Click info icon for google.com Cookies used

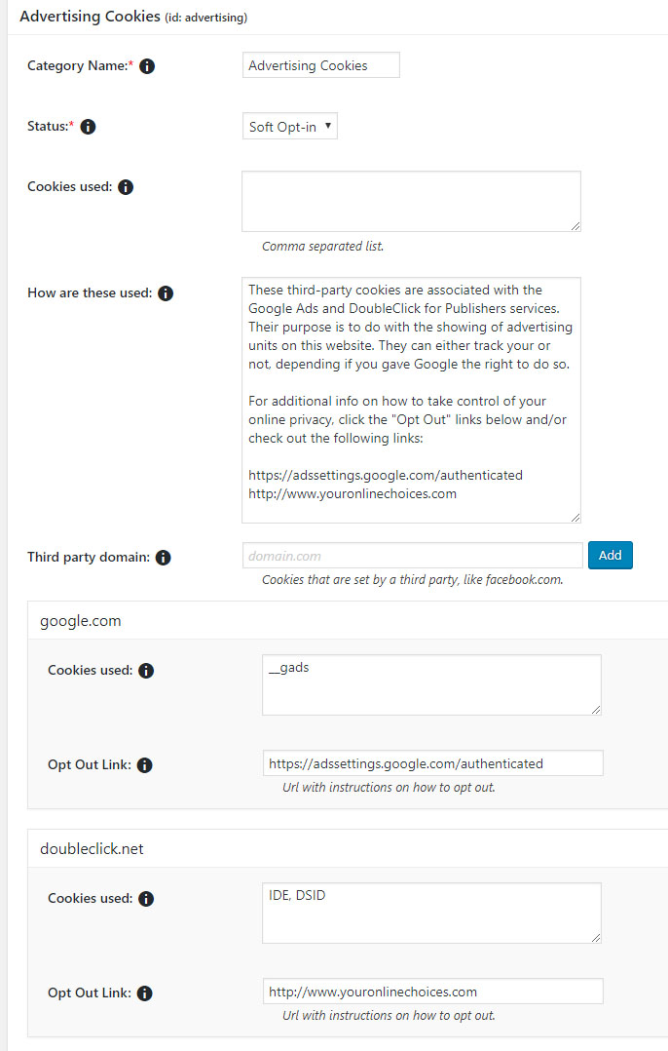pyautogui.click(x=146, y=671)
